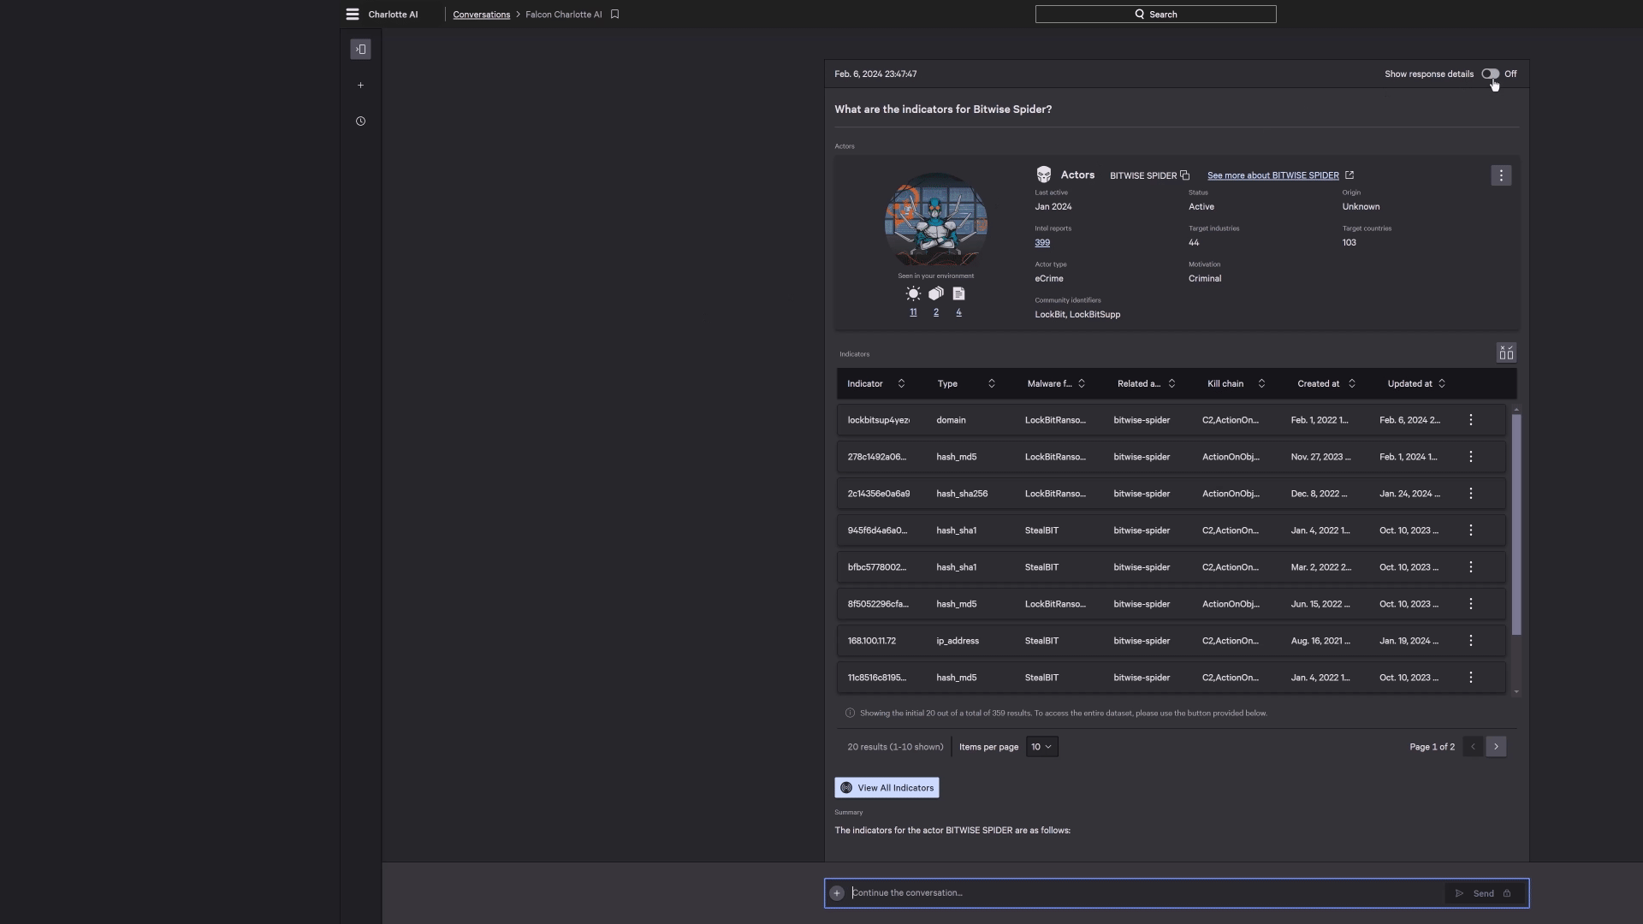Click the plus attachment icon in message box
The height and width of the screenshot is (924, 1643).
(837, 893)
